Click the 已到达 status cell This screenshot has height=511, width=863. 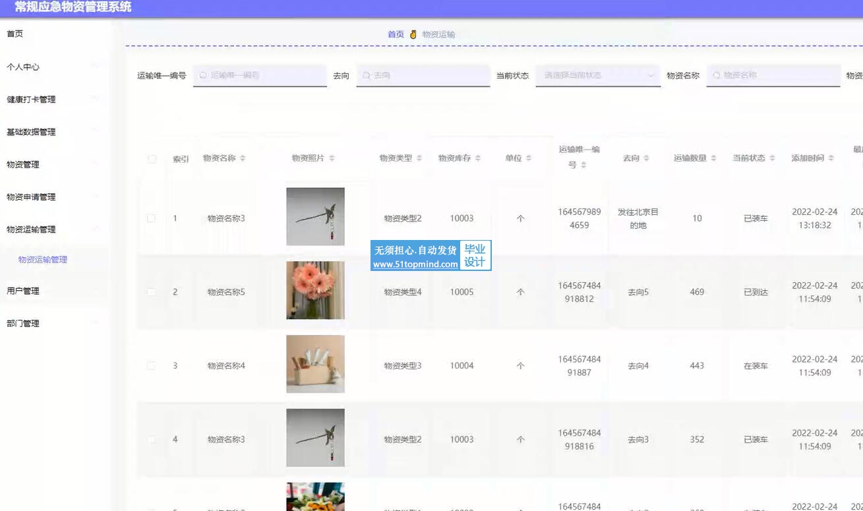tap(756, 292)
